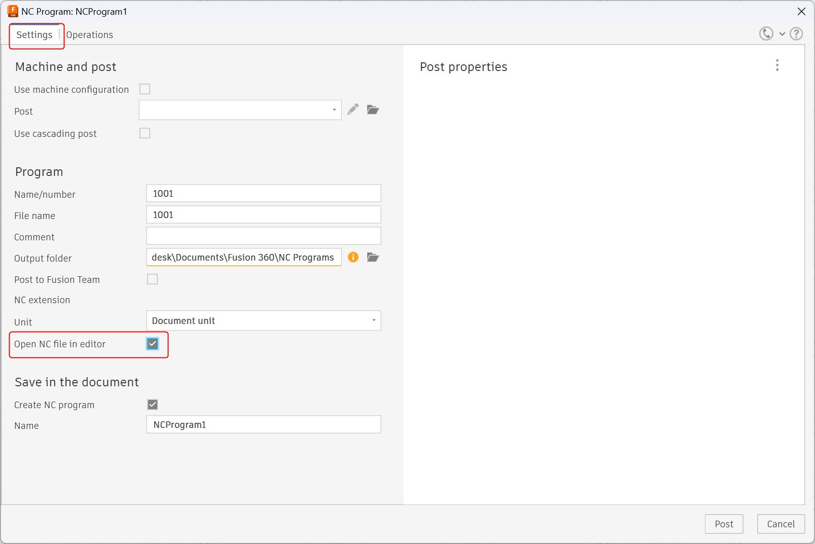Click the orange output folder info icon
Screen dimensions: 815x544
point(353,257)
